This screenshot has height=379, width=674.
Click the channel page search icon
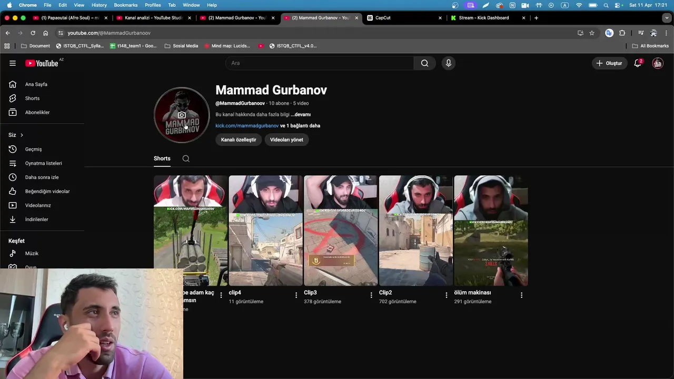[186, 158]
